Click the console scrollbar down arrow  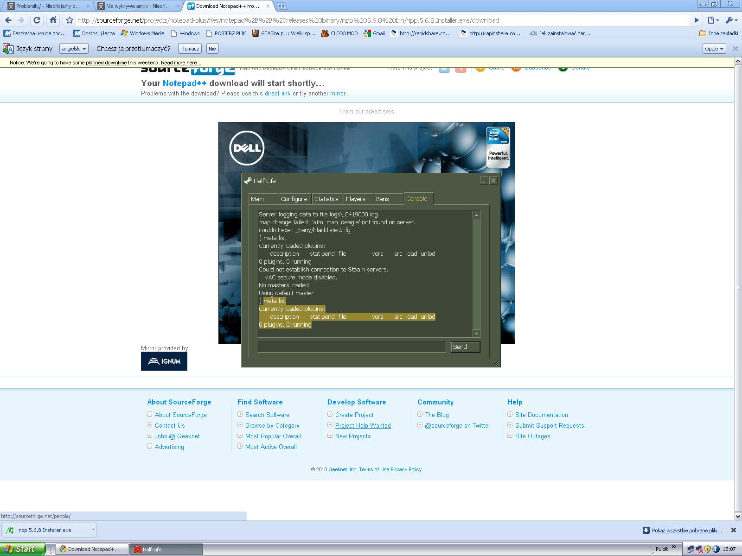point(476,334)
